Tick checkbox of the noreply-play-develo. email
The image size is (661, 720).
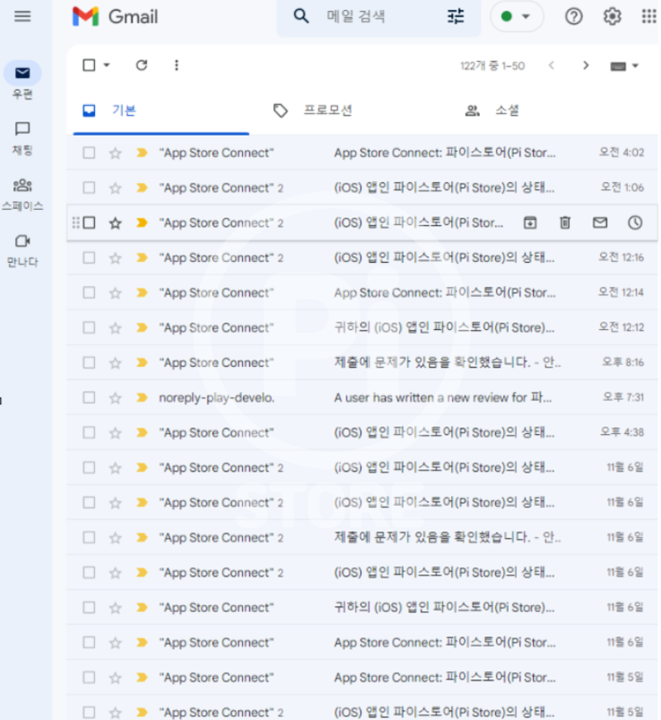89,397
